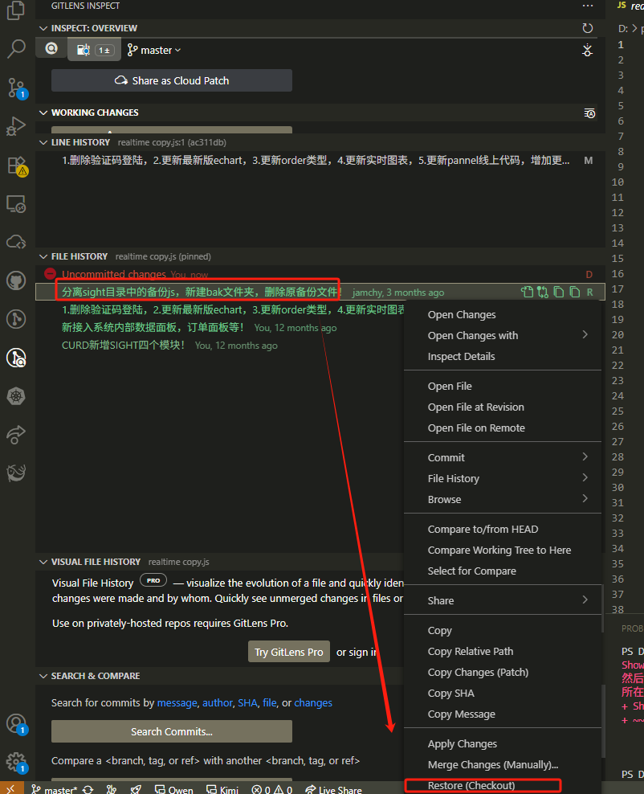Viewport: 644px width, 794px height.
Task: Click the author search link
Action: point(218,703)
